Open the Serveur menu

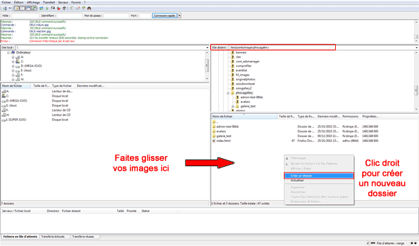tap(63, 3)
